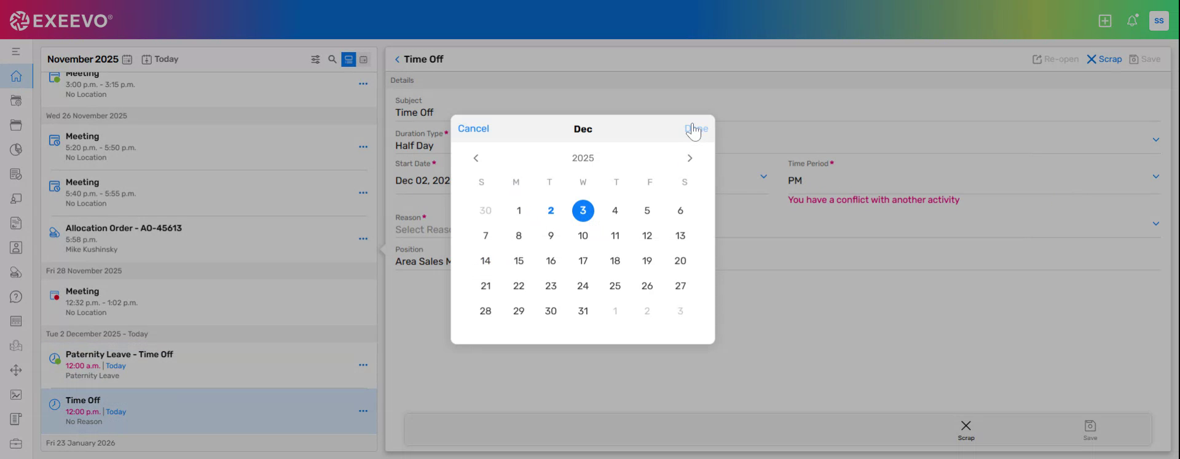The image size is (1180, 459).
Task: Go to next month in date picker
Action: pyautogui.click(x=690, y=158)
